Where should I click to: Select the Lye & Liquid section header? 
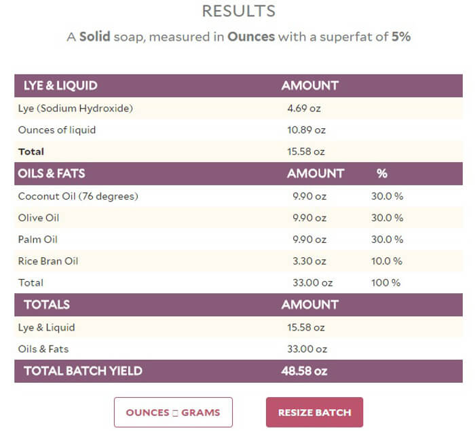(x=60, y=86)
